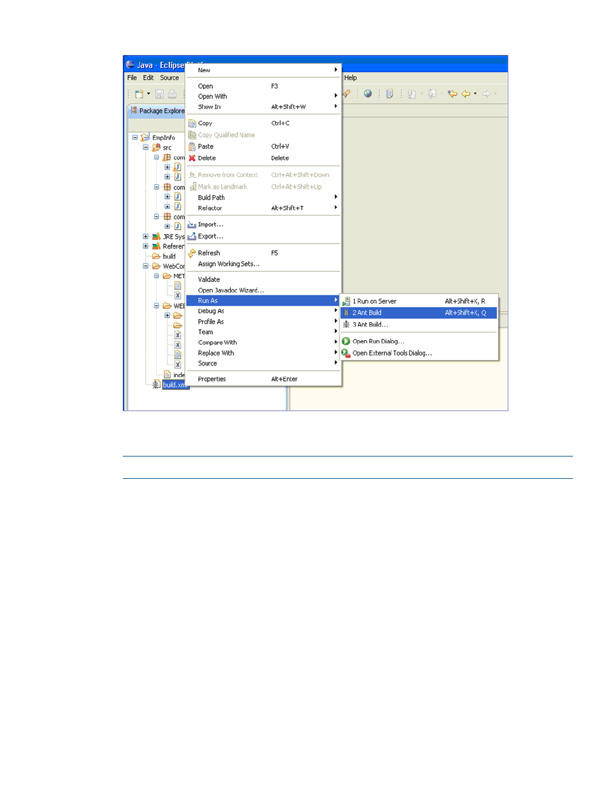Screen dimensions: 610x812
Task: Click the green Open Run Dialog icon
Action: (346, 341)
